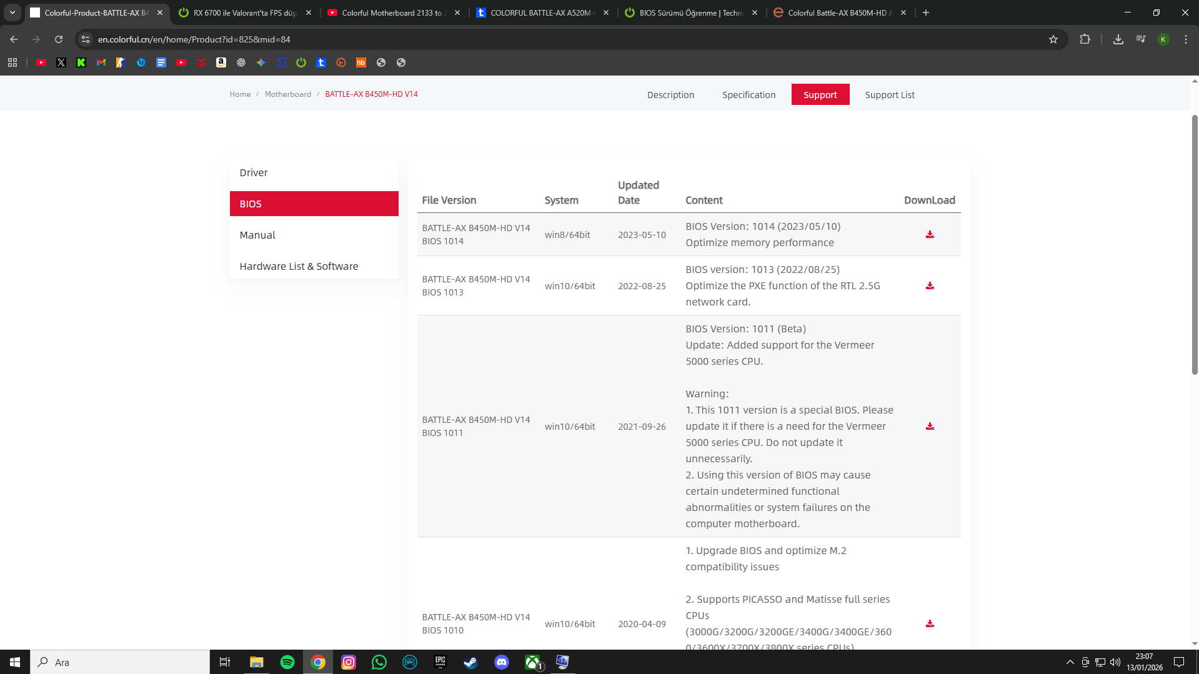The height and width of the screenshot is (674, 1199).
Task: Open the taskbar clock and date
Action: point(1145,662)
